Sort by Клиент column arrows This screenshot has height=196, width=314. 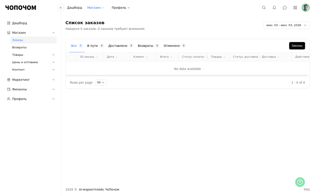click(147, 57)
